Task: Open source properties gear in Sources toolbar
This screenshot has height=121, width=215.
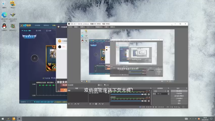Action: click(96, 104)
